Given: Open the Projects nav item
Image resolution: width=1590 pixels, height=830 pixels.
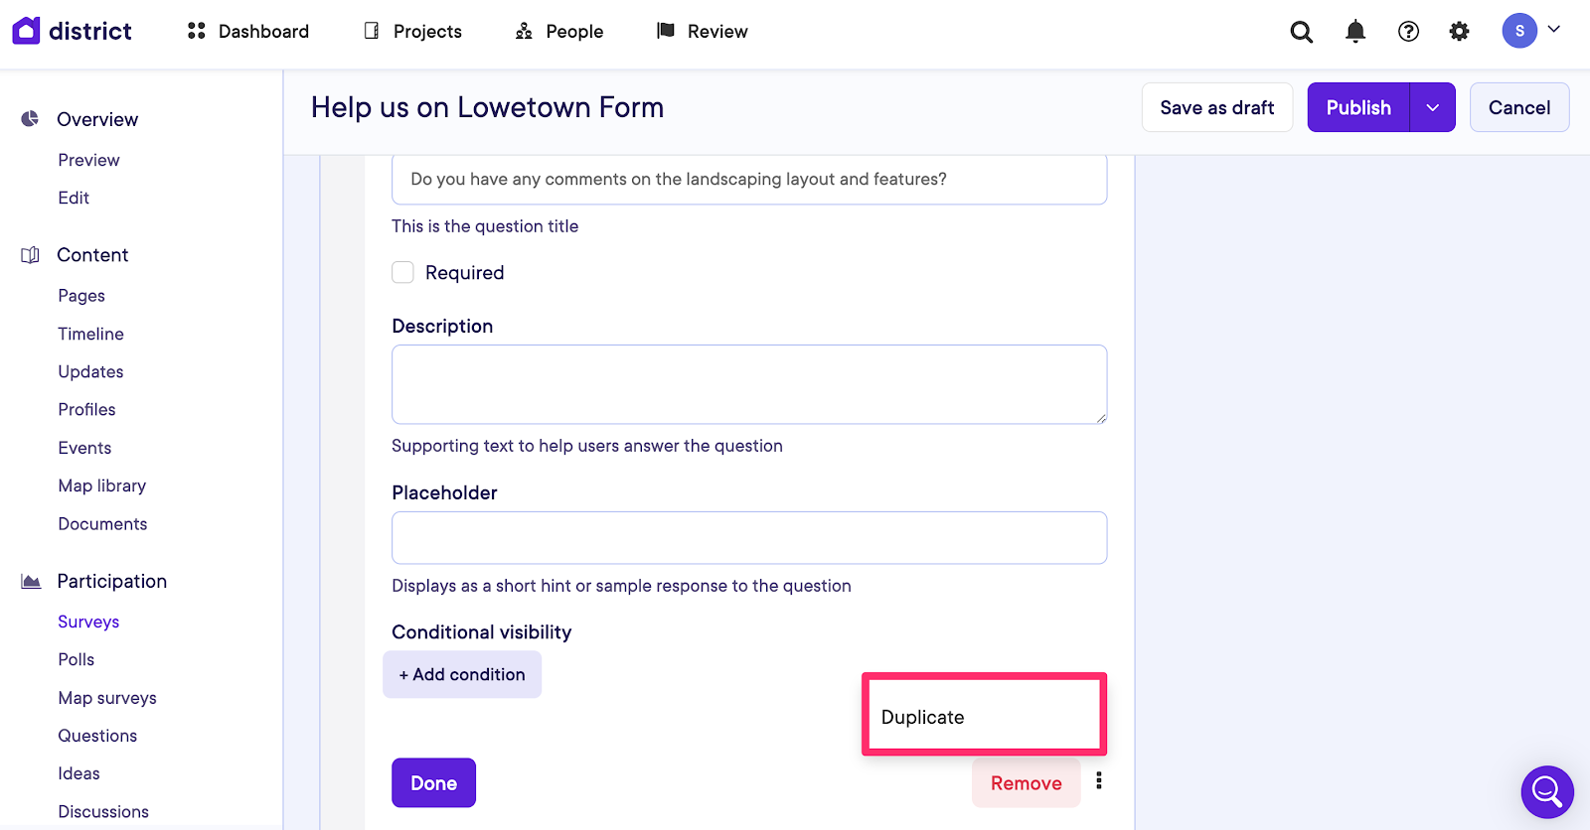Looking at the screenshot, I should click(412, 32).
